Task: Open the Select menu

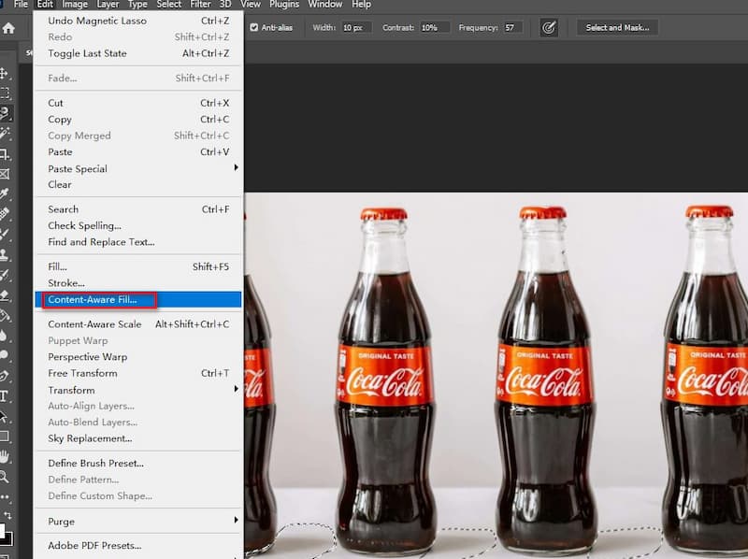Action: (x=169, y=5)
